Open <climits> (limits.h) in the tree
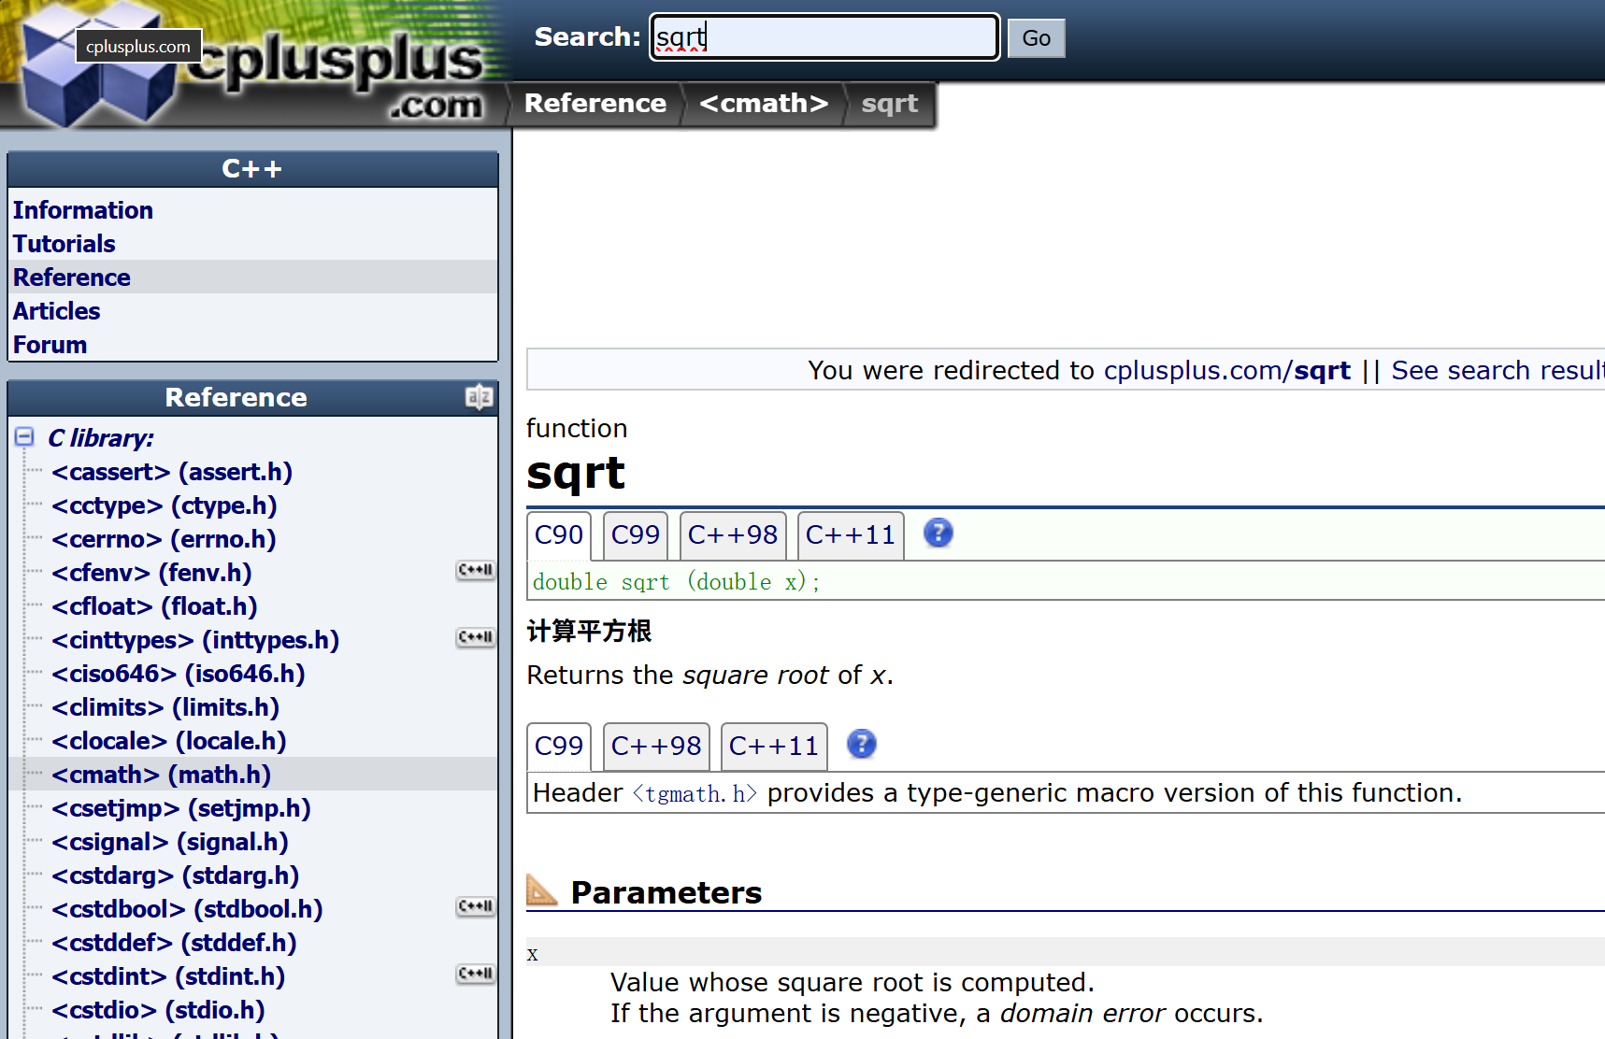Viewport: 1605px width, 1039px height. pyautogui.click(x=165, y=707)
